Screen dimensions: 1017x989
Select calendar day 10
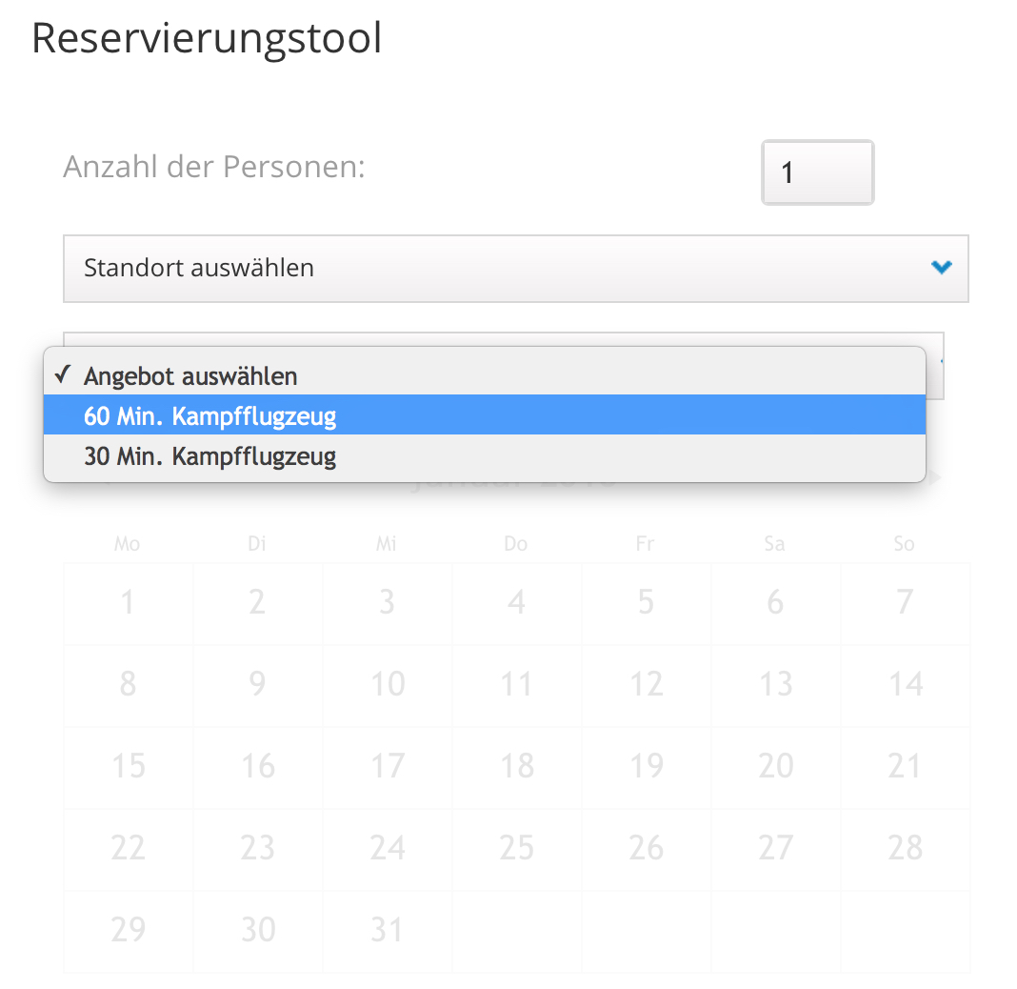[388, 685]
